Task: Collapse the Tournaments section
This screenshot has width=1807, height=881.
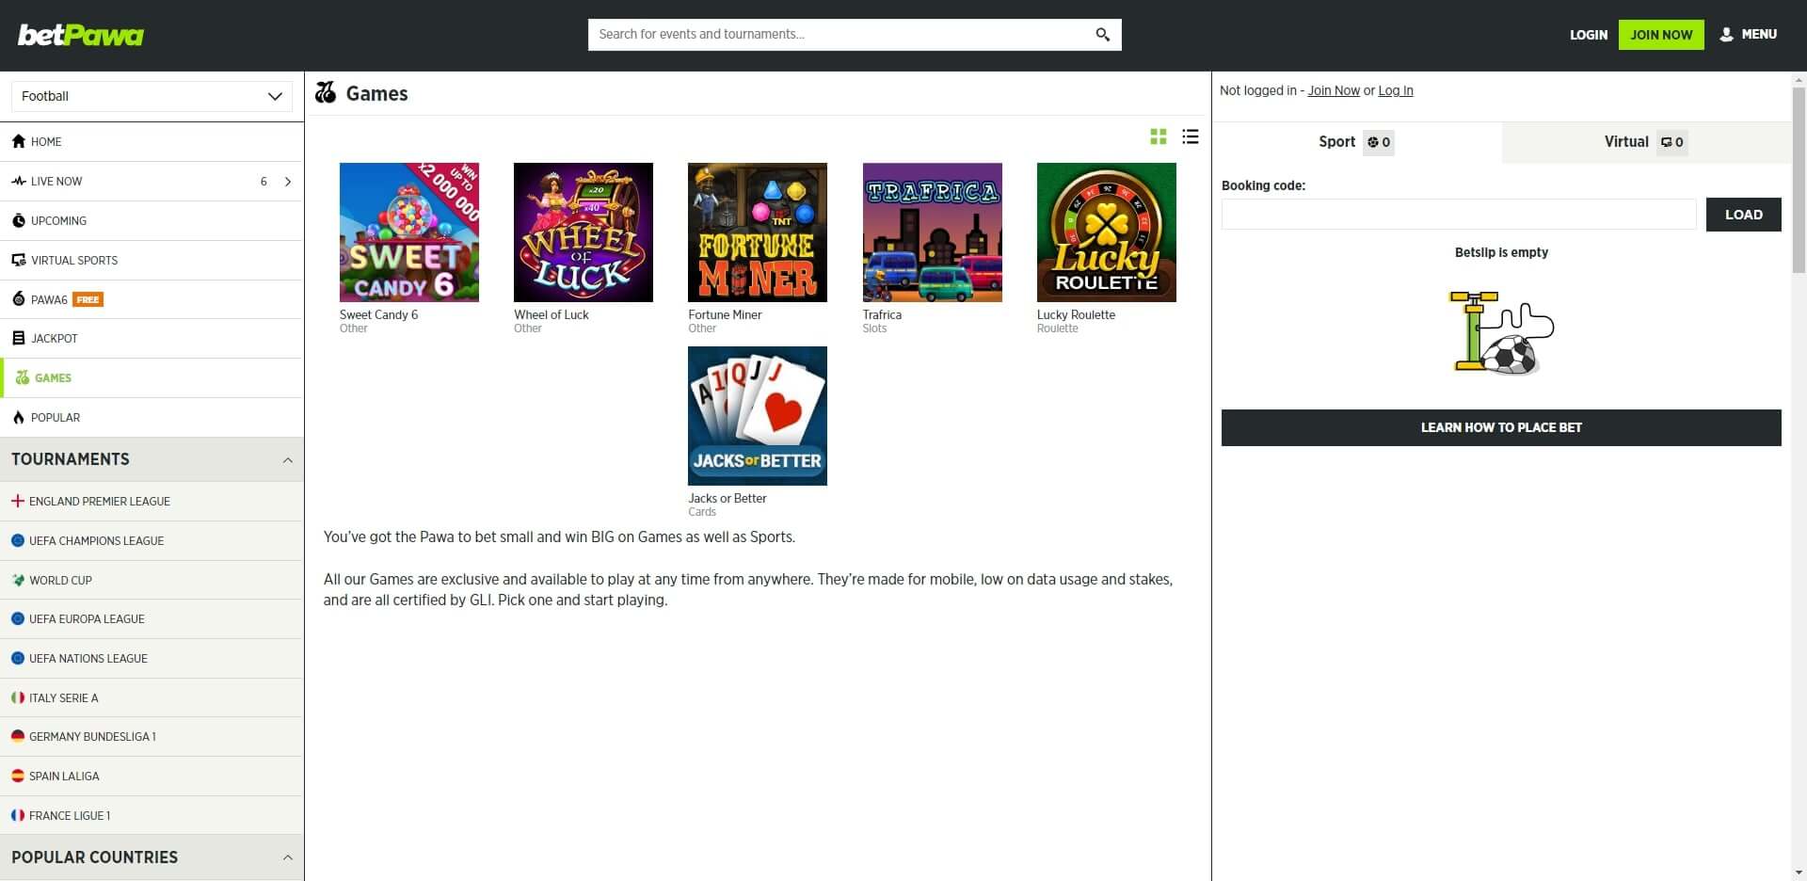Action: click(x=287, y=460)
